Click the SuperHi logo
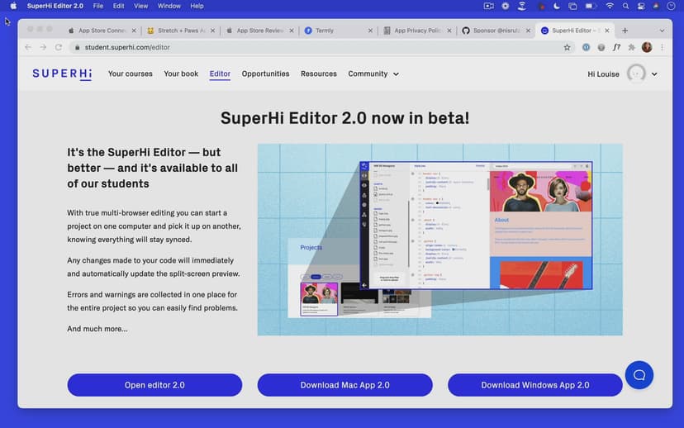The height and width of the screenshot is (428, 684). [x=62, y=74]
